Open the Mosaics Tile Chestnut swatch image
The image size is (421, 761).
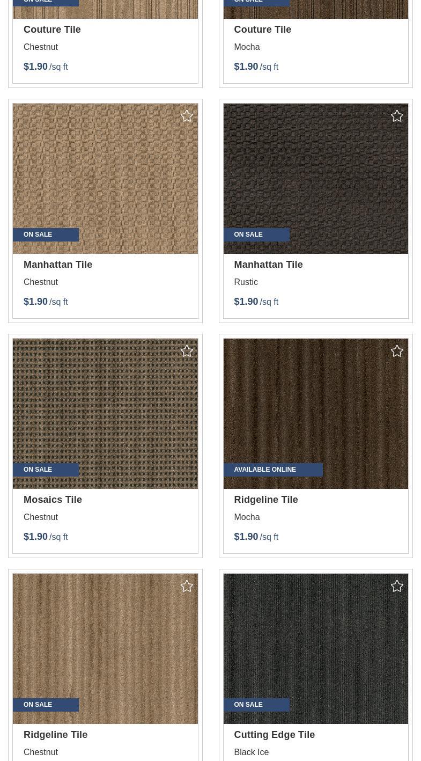pyautogui.click(x=105, y=414)
